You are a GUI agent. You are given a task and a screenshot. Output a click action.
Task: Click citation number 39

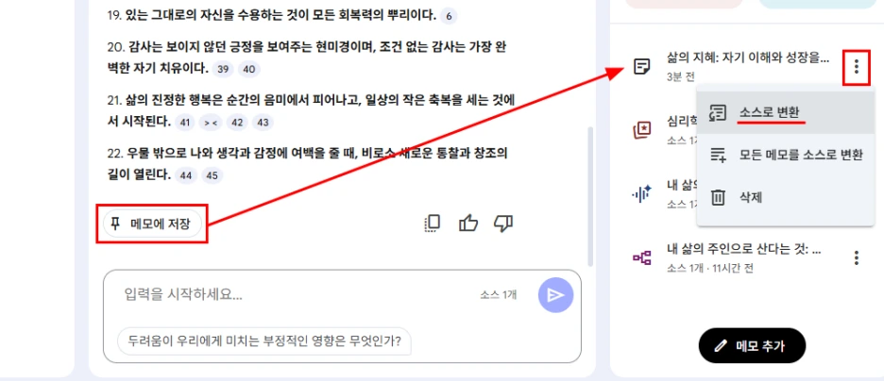pyautogui.click(x=223, y=70)
